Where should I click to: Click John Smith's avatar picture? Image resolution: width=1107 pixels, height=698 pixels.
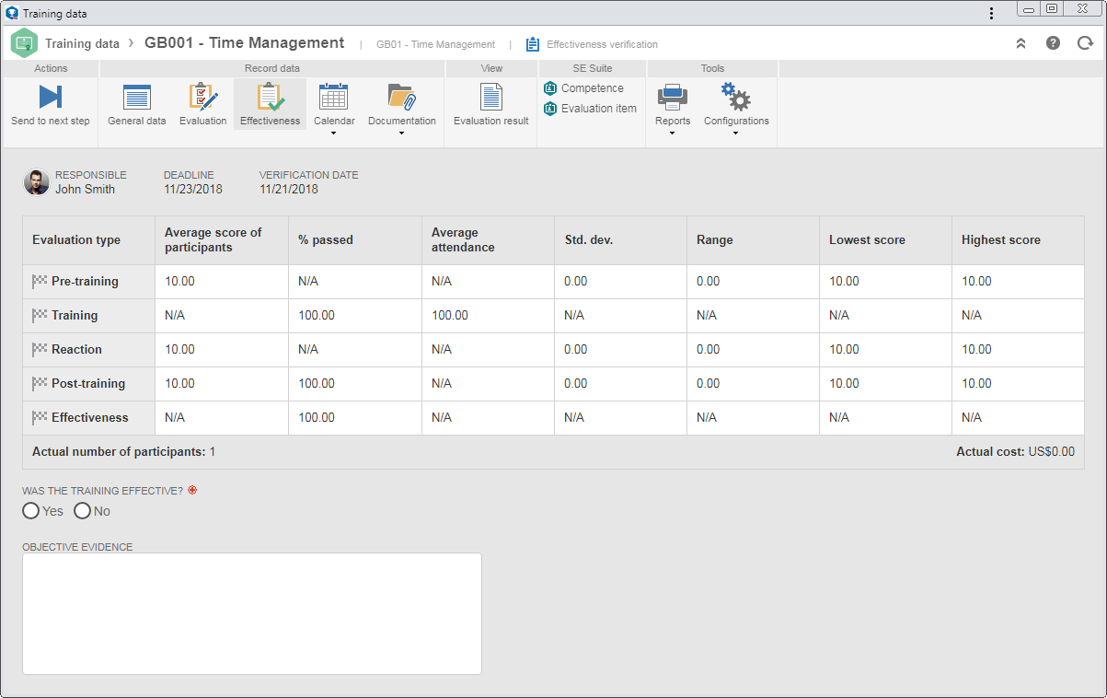(37, 182)
